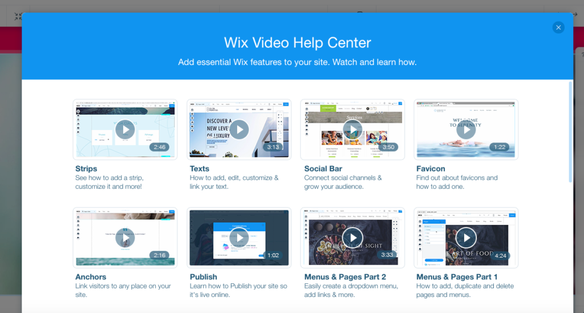The image size is (584, 313).
Task: Play the Menus & Pages Part 2 video
Action: coord(352,238)
